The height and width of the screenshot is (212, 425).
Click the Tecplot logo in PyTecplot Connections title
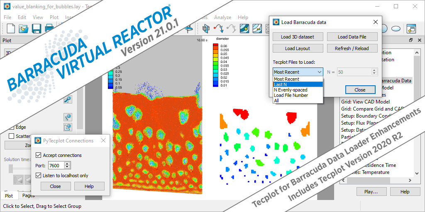(x=38, y=141)
